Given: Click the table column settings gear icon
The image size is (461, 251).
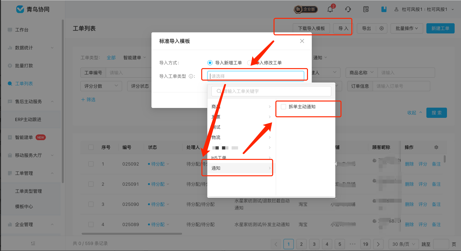Looking at the screenshot, I should 436,147.
